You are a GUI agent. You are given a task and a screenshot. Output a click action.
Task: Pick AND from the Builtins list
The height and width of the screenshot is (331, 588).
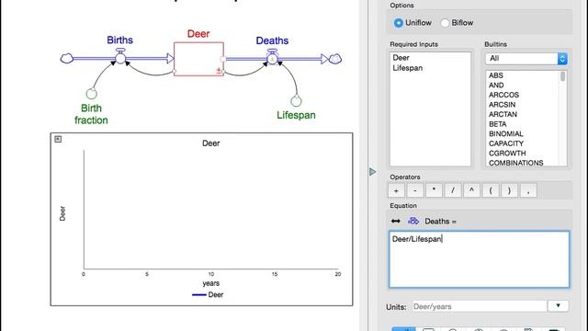pos(496,86)
